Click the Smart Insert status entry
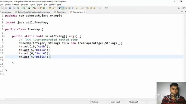186x104 pixels. pyautogui.click(x=115, y=102)
